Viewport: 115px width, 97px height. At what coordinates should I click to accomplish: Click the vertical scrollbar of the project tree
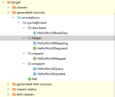114,55
